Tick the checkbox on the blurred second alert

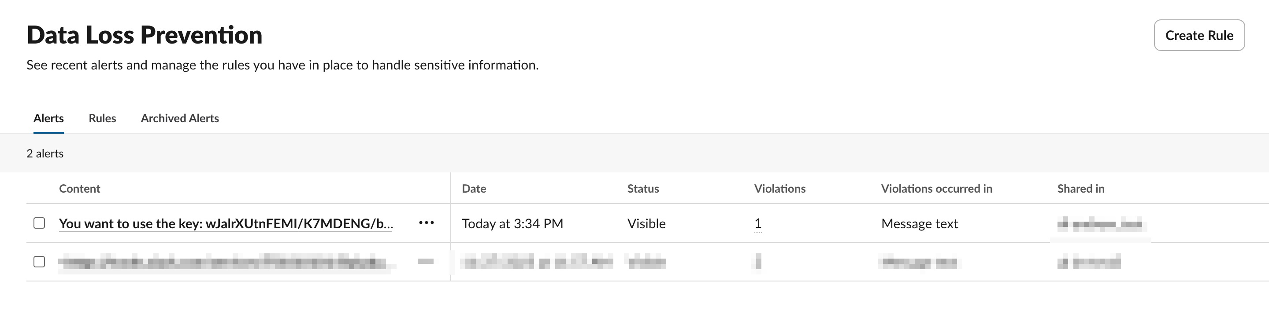click(x=39, y=262)
